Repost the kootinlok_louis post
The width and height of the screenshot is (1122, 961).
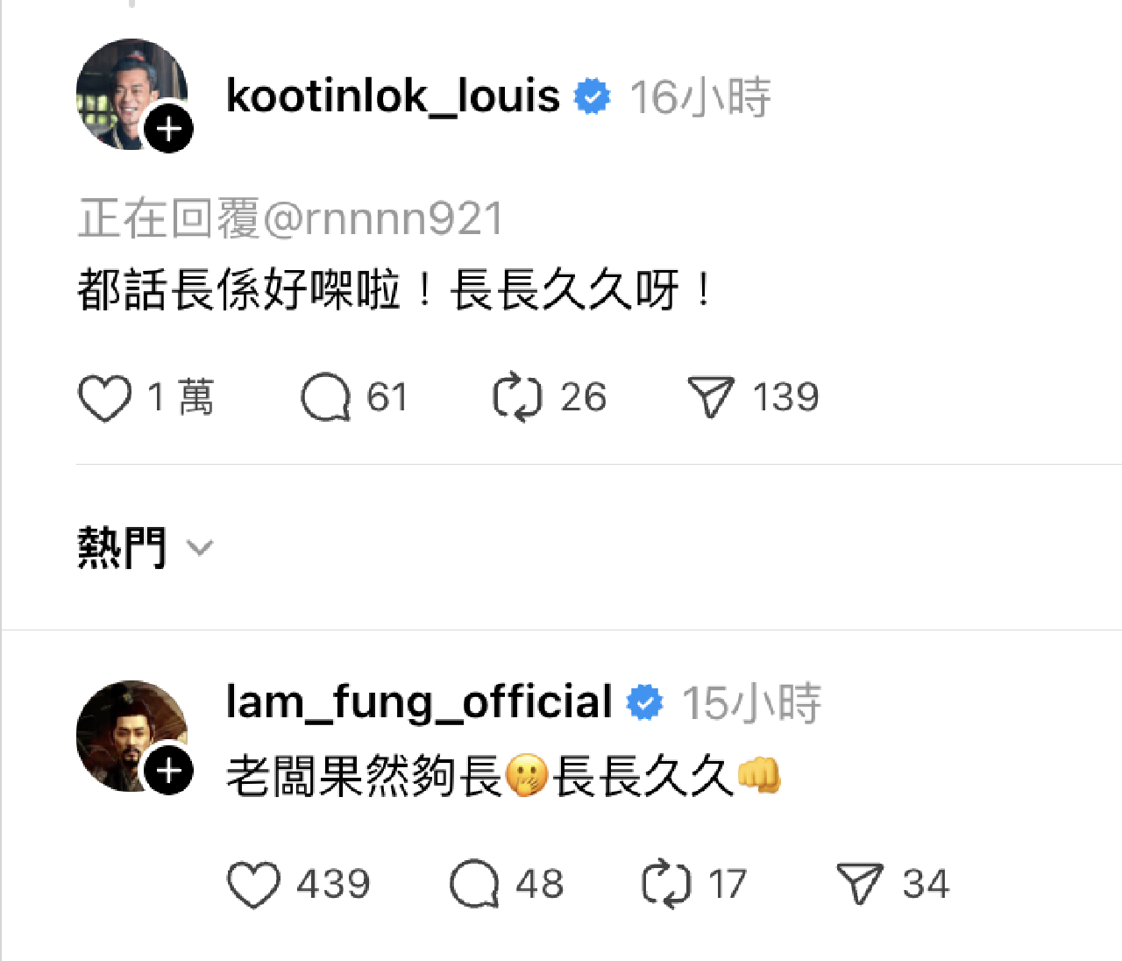[x=517, y=398]
